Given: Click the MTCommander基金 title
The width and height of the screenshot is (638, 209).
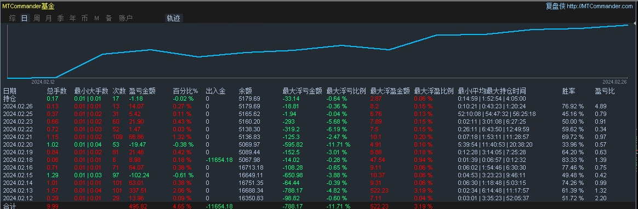Looking at the screenshot, I should pos(28,6).
